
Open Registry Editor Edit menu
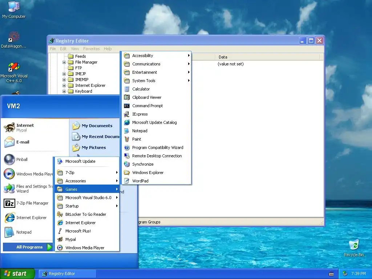pyautogui.click(x=63, y=49)
